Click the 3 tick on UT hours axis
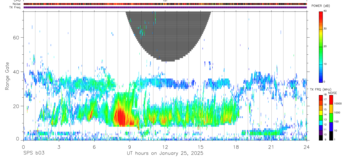 (x=59, y=147)
